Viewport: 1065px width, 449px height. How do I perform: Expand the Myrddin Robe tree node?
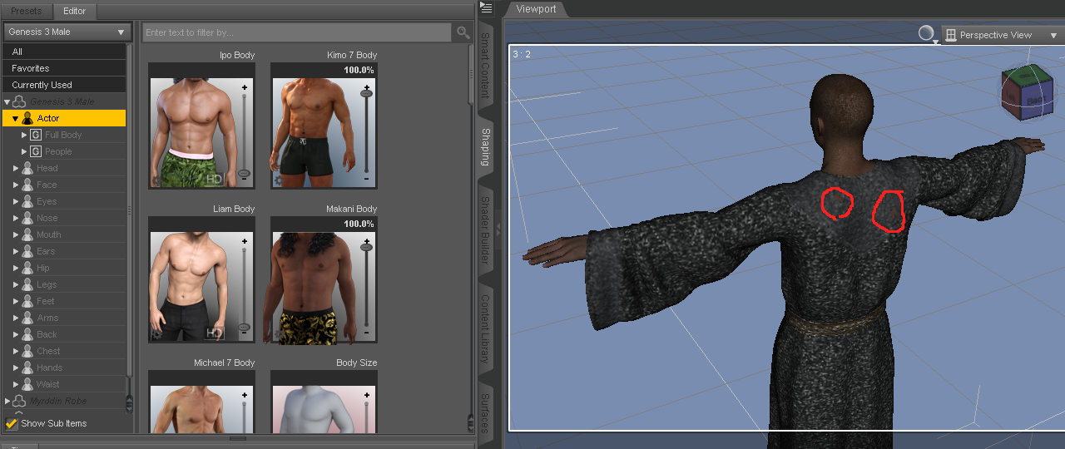coord(7,401)
